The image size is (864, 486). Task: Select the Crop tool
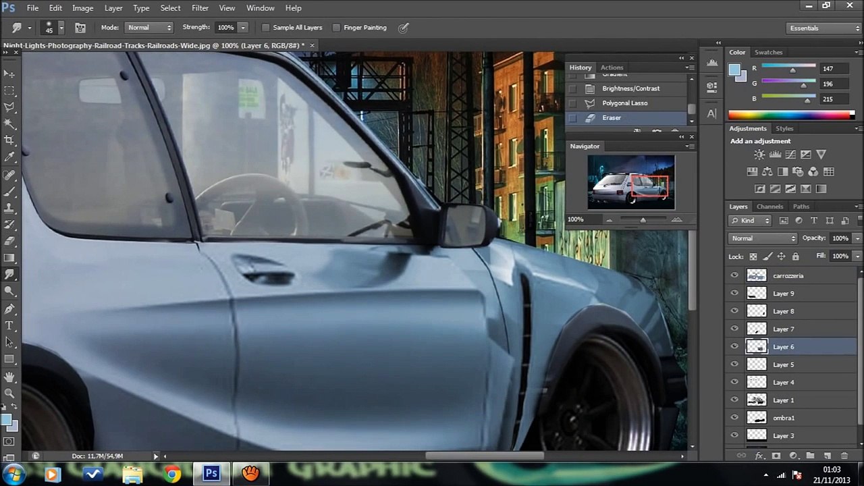click(x=9, y=140)
